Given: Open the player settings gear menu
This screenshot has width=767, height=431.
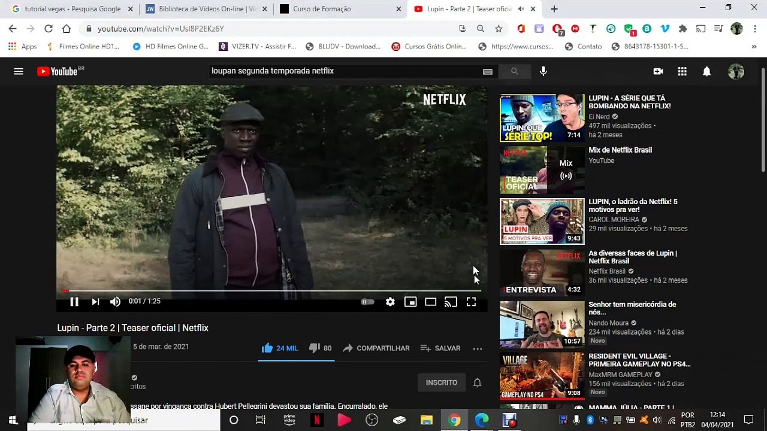Looking at the screenshot, I should tap(390, 302).
